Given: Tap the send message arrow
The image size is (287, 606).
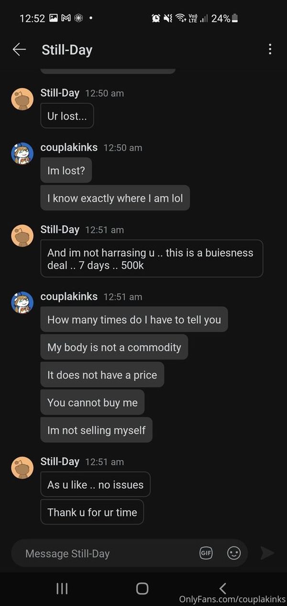Looking at the screenshot, I should [267, 553].
